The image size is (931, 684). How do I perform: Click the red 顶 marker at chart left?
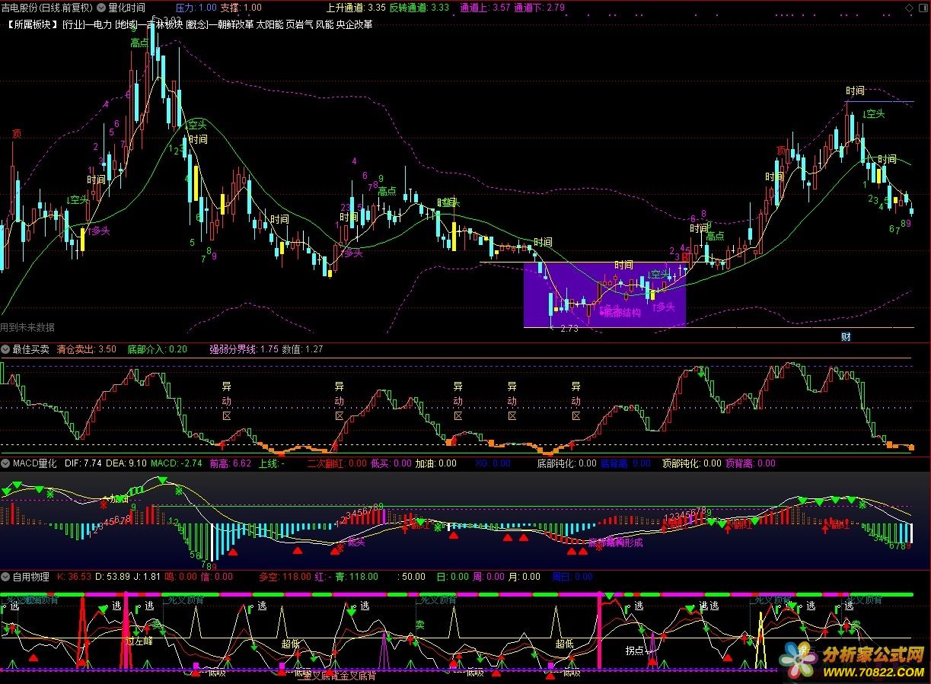[x=16, y=134]
